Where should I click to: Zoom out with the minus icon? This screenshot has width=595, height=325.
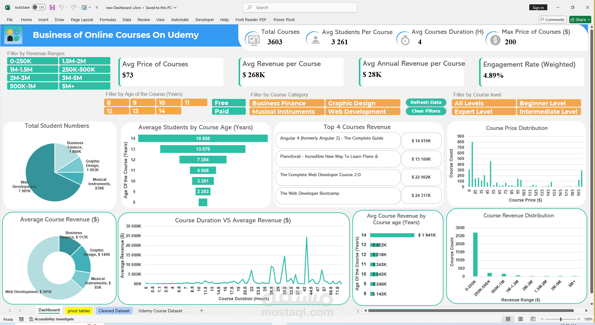click(x=542, y=319)
